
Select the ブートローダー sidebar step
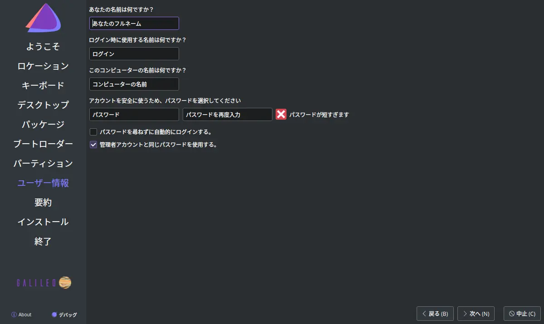(43, 144)
